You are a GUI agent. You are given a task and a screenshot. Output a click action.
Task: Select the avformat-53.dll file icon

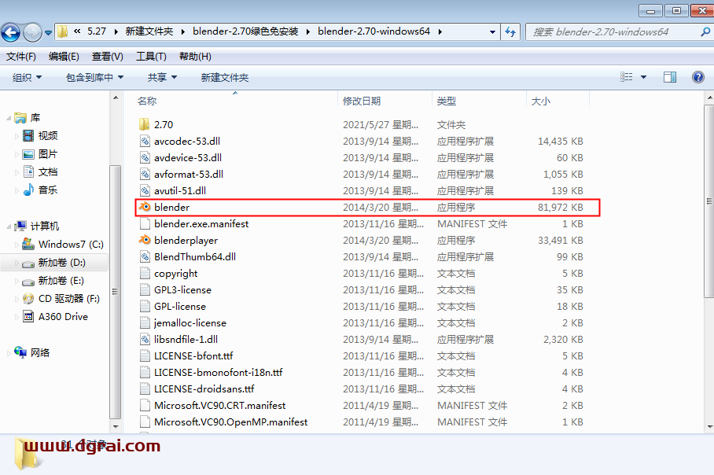coord(145,174)
